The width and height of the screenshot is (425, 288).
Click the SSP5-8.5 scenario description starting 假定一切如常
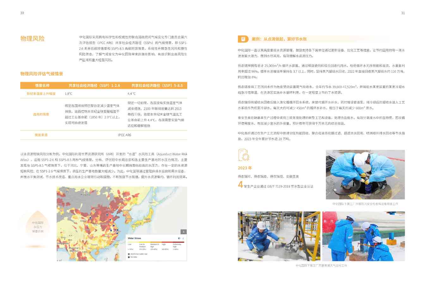tap(156, 114)
